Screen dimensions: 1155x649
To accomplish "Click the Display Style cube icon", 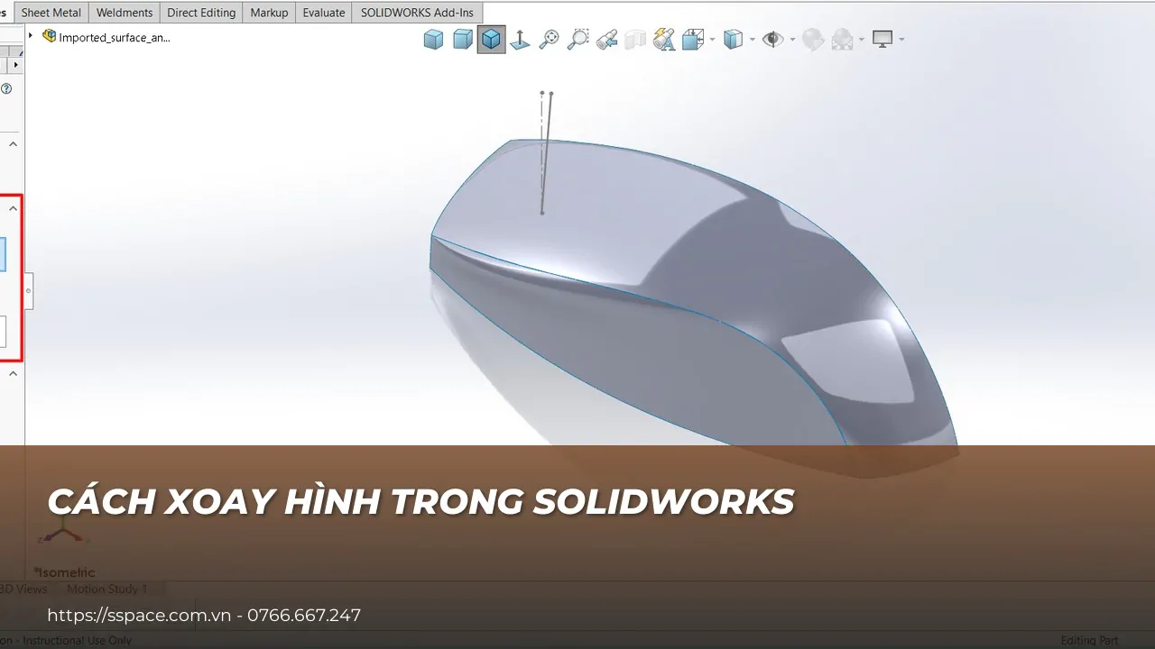I will coord(733,39).
